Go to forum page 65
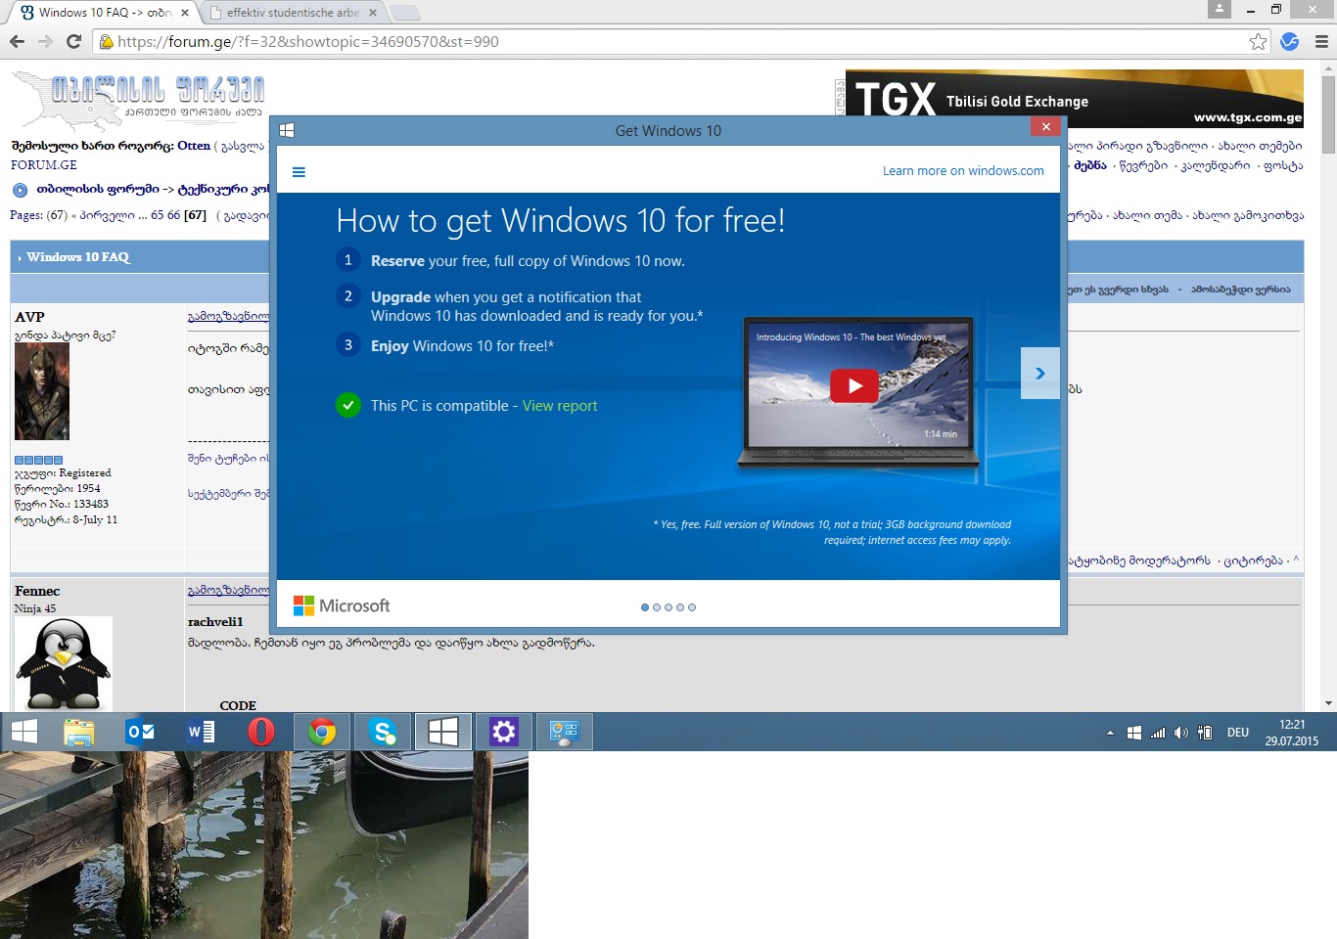The width and height of the screenshot is (1337, 939). (x=157, y=215)
